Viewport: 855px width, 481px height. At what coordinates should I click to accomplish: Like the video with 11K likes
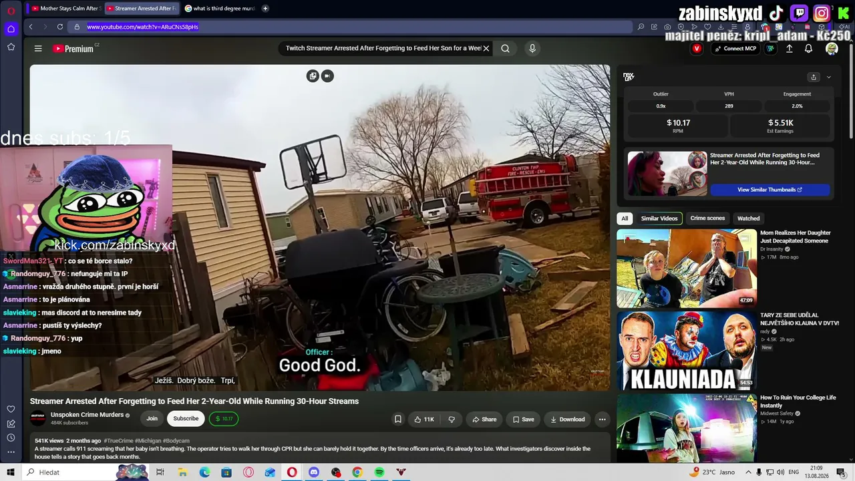(424, 420)
